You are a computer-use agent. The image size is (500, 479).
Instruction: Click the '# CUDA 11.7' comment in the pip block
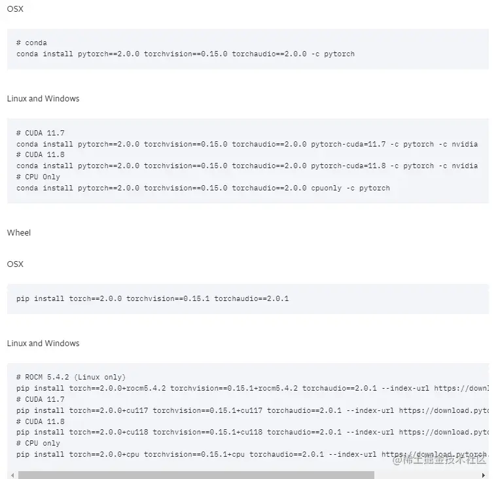point(40,400)
